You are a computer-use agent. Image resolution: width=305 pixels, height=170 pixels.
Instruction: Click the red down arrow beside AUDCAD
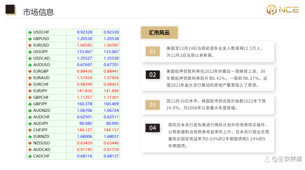[x=30, y=150]
